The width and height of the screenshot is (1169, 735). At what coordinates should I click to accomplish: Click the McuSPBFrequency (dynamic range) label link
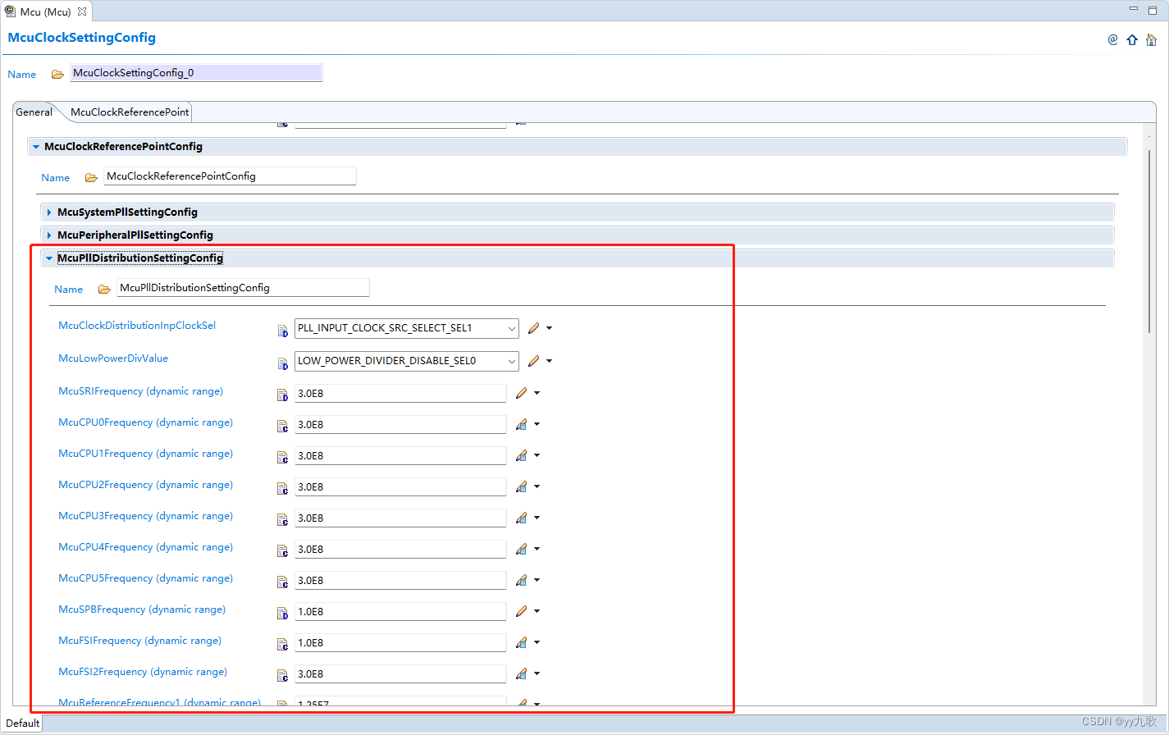pyautogui.click(x=142, y=609)
